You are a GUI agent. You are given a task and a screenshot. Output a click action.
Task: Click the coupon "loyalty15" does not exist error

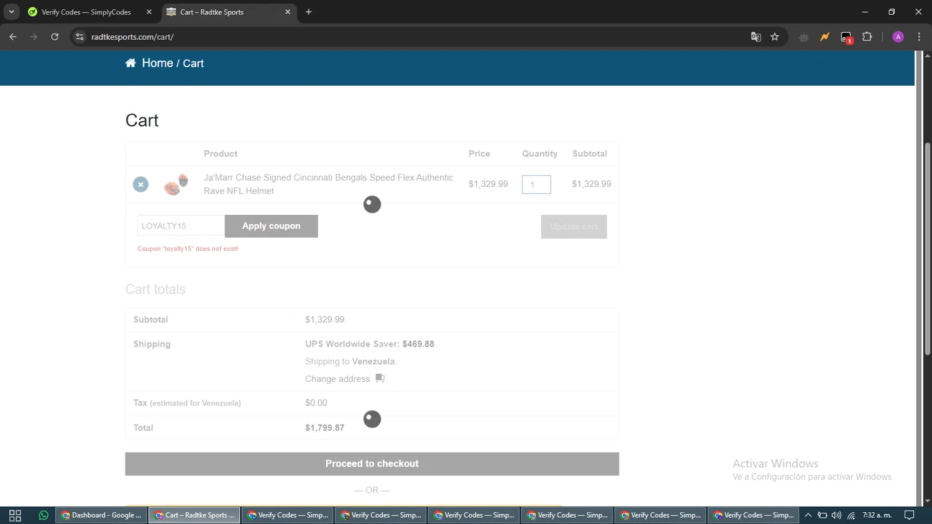188,249
